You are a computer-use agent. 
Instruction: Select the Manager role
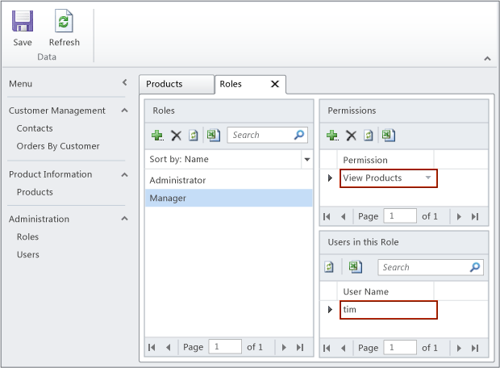(229, 198)
